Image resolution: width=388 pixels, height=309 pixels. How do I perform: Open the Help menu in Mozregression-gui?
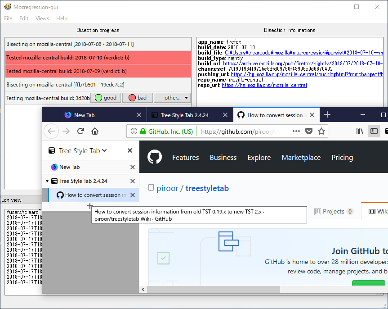(62, 18)
